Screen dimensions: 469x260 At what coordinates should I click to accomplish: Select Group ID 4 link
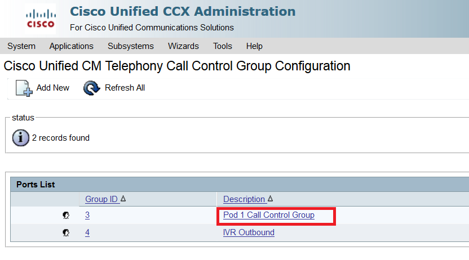[87, 232]
